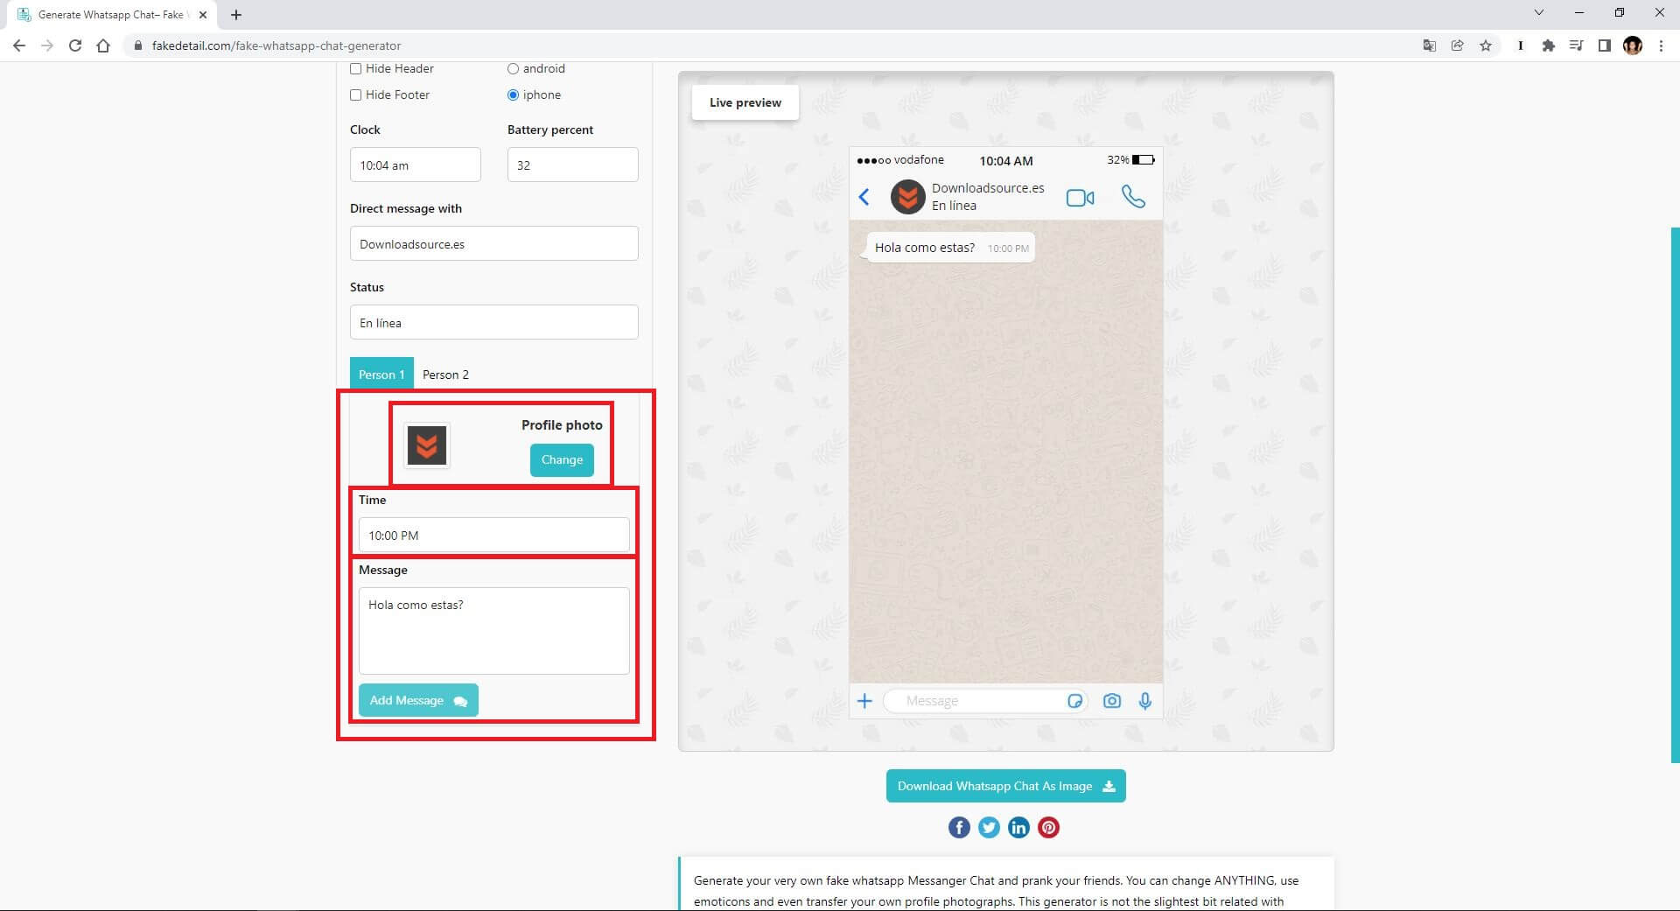Click the Time input field
Image resolution: width=1680 pixels, height=911 pixels.
494,535
